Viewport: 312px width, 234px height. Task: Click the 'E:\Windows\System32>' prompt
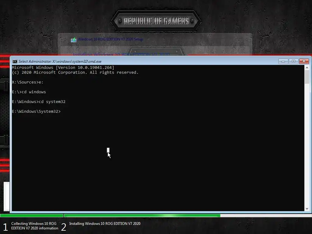click(x=36, y=112)
